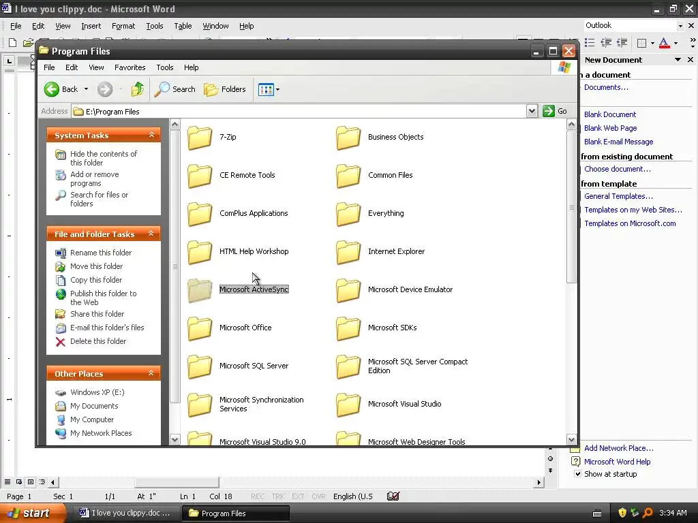The height and width of the screenshot is (523, 698).
Task: Select the Internet Explorer folder icon
Action: pyautogui.click(x=348, y=252)
